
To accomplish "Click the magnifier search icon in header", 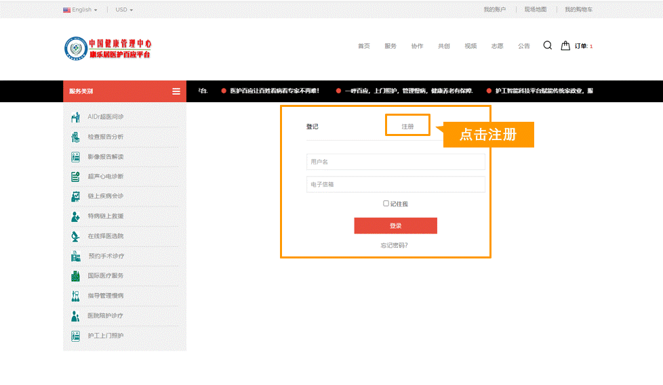I will pyautogui.click(x=547, y=45).
